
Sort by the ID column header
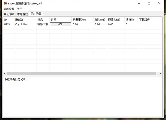(x=8, y=20)
